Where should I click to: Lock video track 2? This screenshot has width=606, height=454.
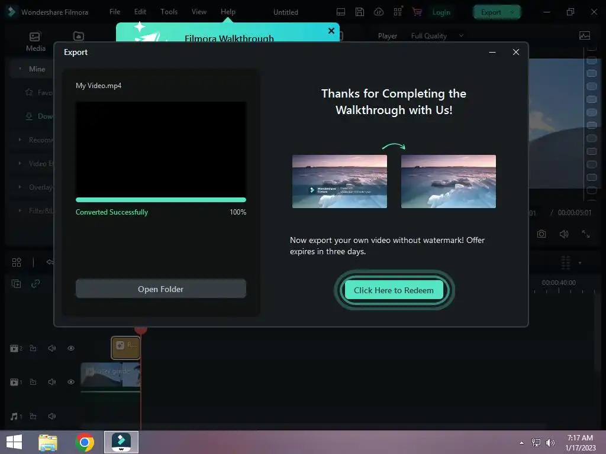click(x=33, y=348)
